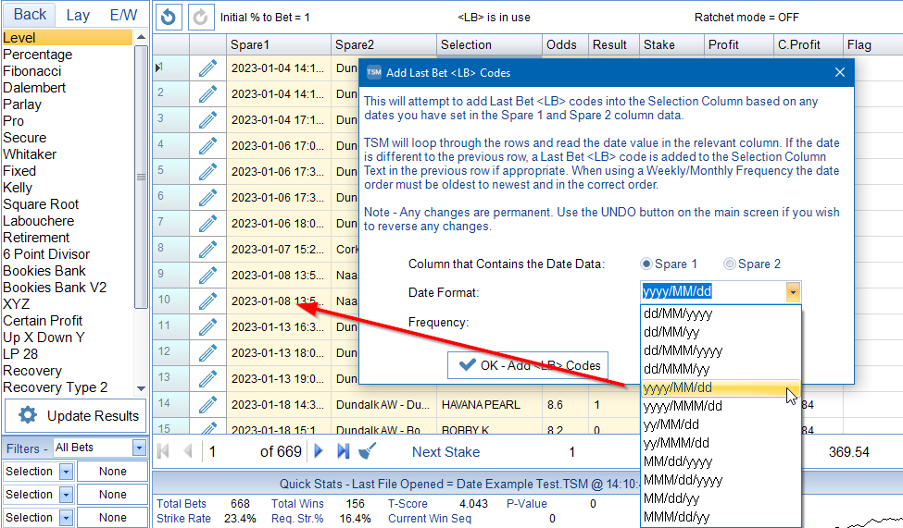Click the Undo arrow button in toolbar
903x528 pixels.
click(168, 17)
